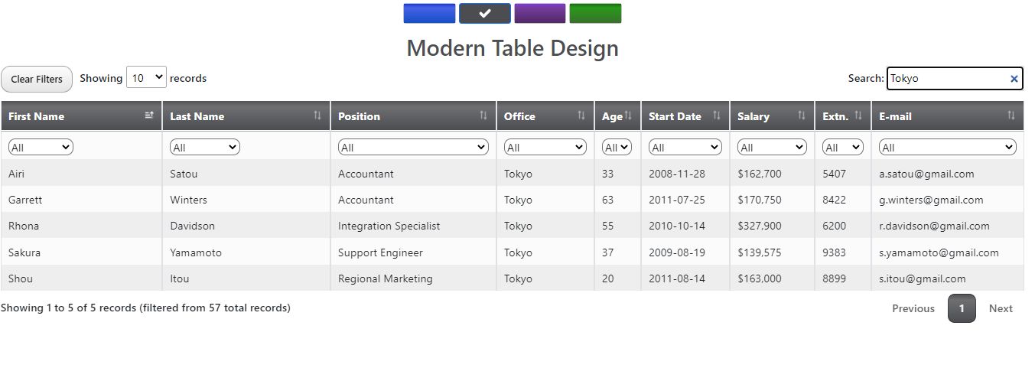Click the sort icon in First Name header
The width and height of the screenshot is (1035, 381).
[x=149, y=116]
